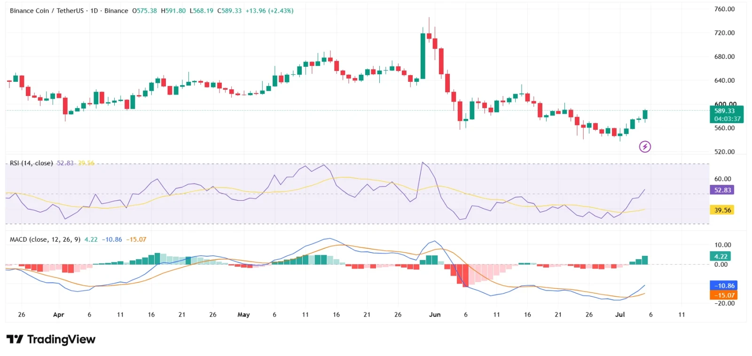This screenshot has height=356, width=752.
Task: Click the 640.00 price axis label
Action: [x=724, y=80]
